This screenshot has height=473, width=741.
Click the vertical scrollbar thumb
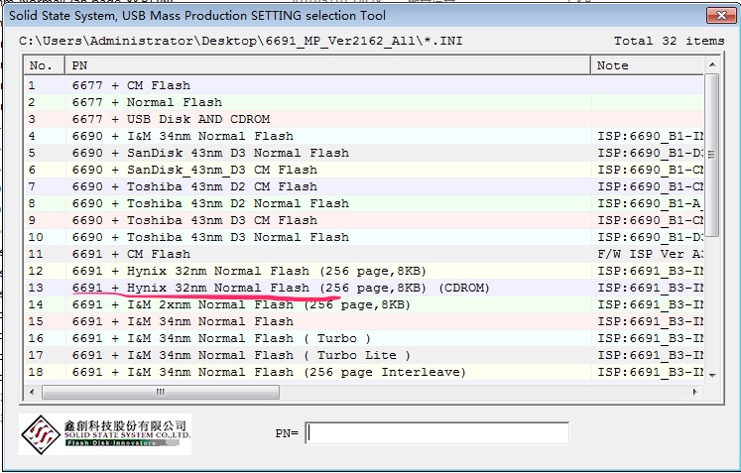coord(712,155)
